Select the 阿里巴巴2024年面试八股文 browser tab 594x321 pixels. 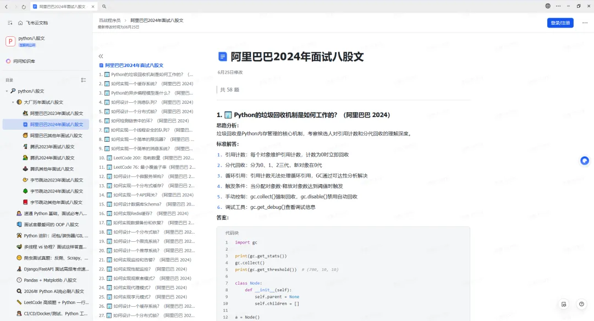point(64,7)
